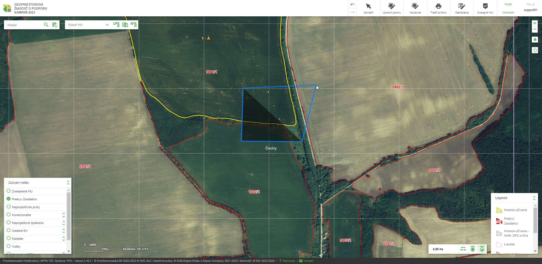Click the support01 user name
The image size is (542, 264).
tap(531, 10)
